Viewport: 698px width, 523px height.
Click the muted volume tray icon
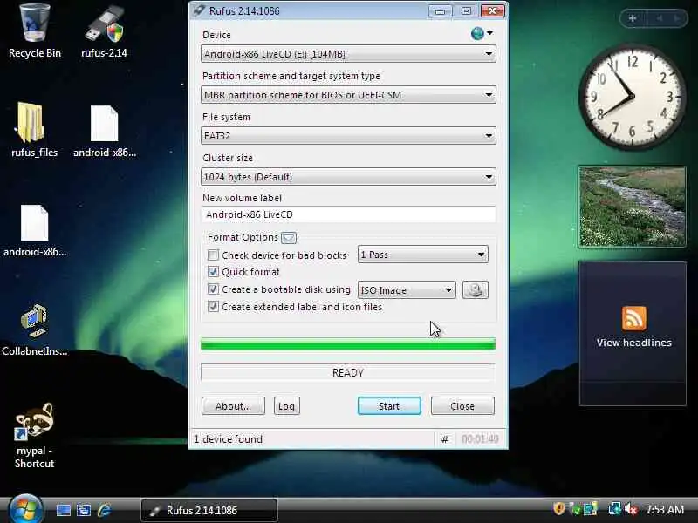[631, 509]
